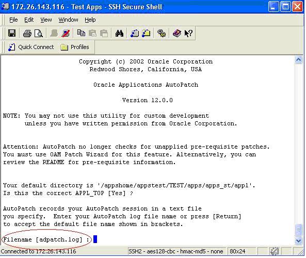This screenshot has width=306, height=258.
Task: Open the View menu
Action: 46,20
